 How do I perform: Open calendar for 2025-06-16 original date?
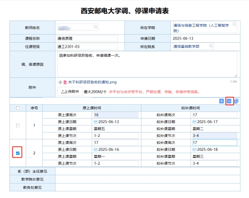click(96, 150)
